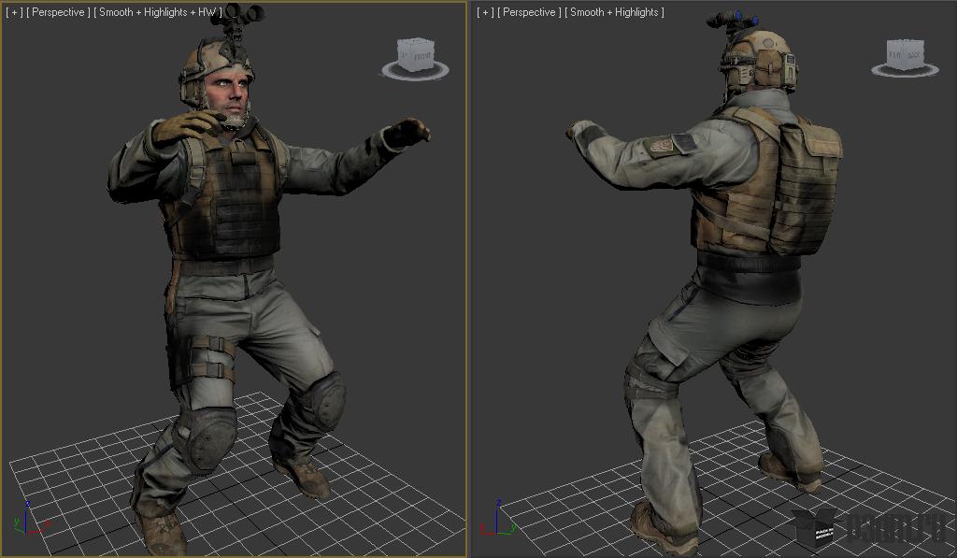Open the right viewport Perspective view menu
Screen dimensions: 957x558
click(529, 12)
